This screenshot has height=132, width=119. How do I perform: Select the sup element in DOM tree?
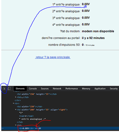pyautogui.click(x=26, y=116)
